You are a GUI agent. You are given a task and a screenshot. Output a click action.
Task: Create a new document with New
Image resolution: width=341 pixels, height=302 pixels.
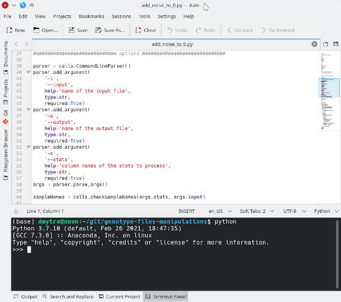(15, 30)
